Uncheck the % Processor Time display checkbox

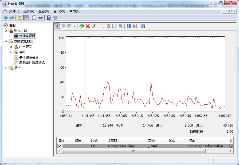coord(60,146)
